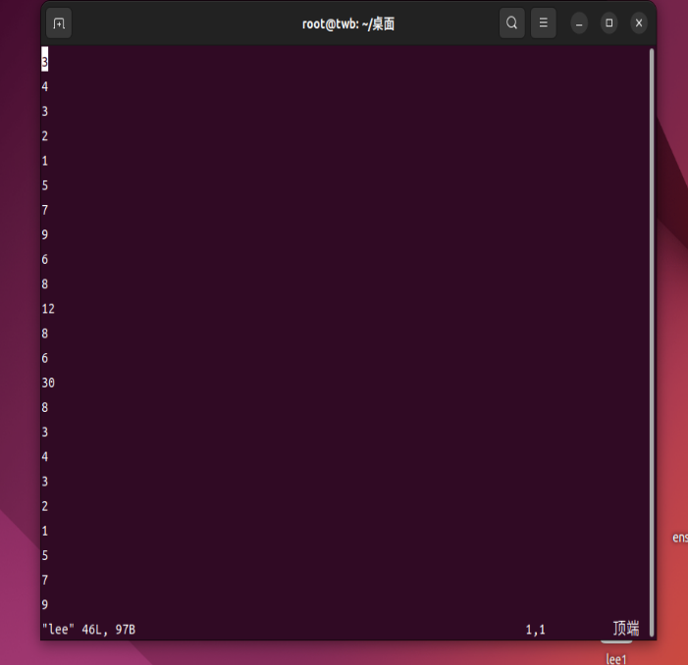Screen dimensions: 688x665
Task: Open the terminal search tool
Action: [511, 23]
